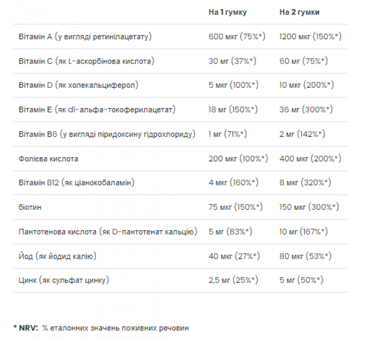Click the 4 мкг (160%*) B12 value
366x339 pixels.
pos(234,182)
